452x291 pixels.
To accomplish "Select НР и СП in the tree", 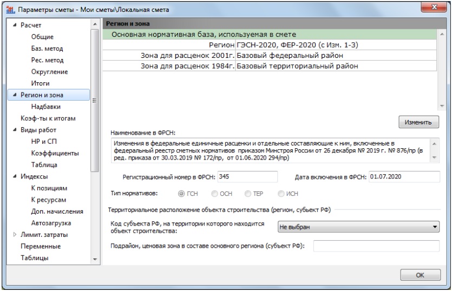I will click(44, 142).
